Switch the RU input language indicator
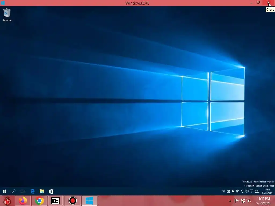The height and width of the screenshot is (206, 275). click(223, 191)
